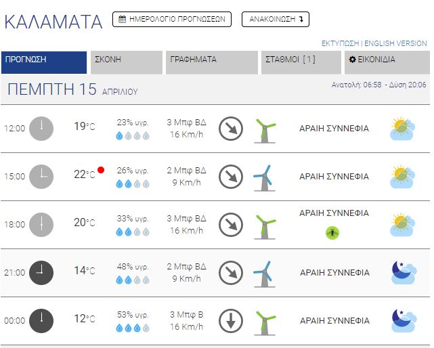The width and height of the screenshot is (434, 348).
Task: Switch to the ENGLISH VERSION link
Action: [x=395, y=43]
